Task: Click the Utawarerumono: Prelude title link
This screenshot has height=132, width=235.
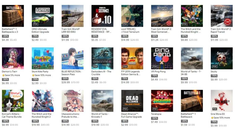Action: [71, 115]
